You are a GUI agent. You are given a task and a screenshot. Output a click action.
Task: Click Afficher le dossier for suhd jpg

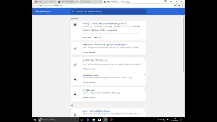pyautogui.click(x=89, y=82)
